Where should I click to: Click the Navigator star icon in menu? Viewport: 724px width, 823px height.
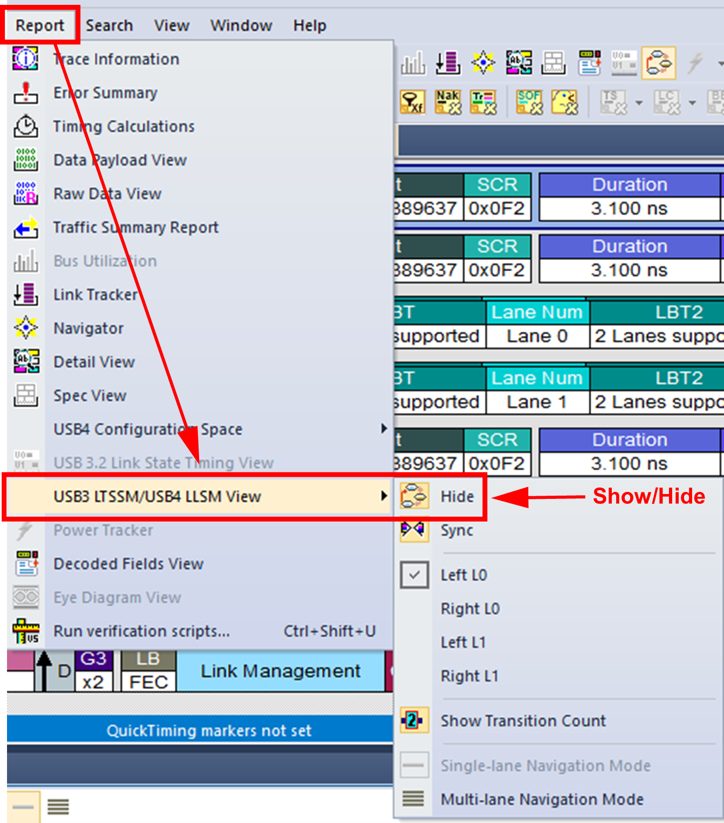pos(25,328)
